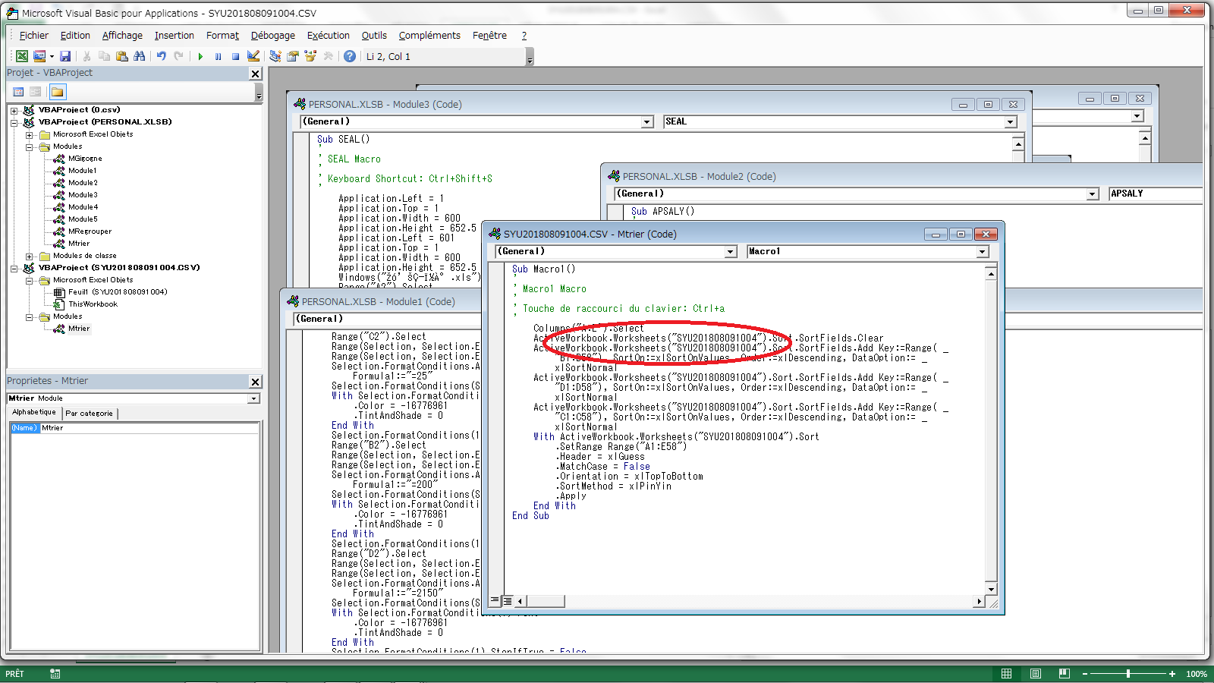The height and width of the screenshot is (683, 1214).
Task: Click the binoculars Find icon
Action: pyautogui.click(x=139, y=56)
